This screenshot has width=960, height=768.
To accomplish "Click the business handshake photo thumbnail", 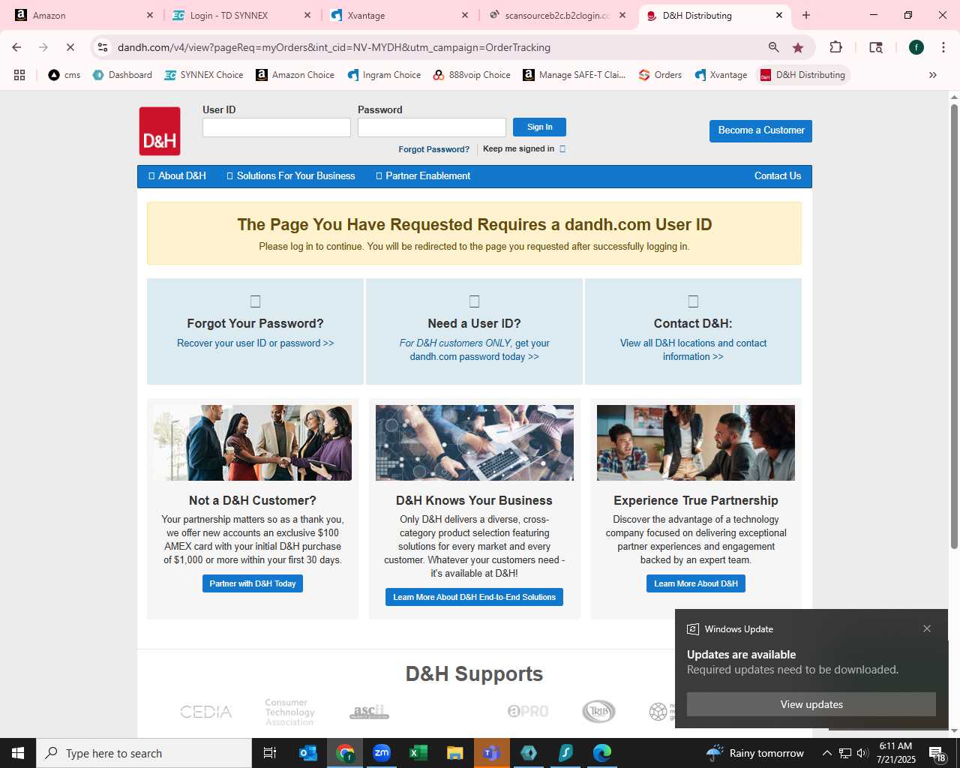I will pyautogui.click(x=253, y=442).
